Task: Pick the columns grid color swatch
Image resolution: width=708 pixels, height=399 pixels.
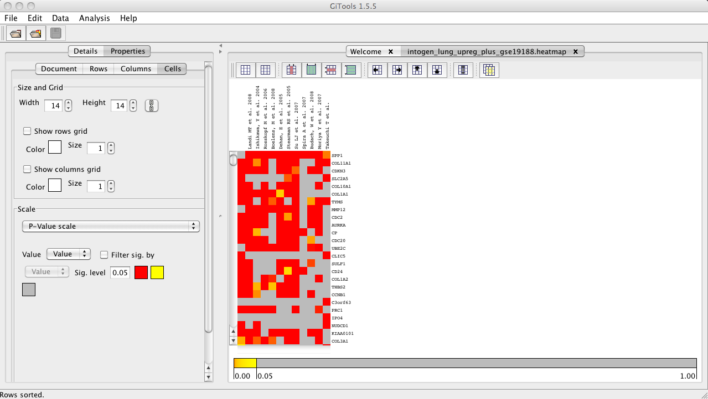Action: click(55, 185)
